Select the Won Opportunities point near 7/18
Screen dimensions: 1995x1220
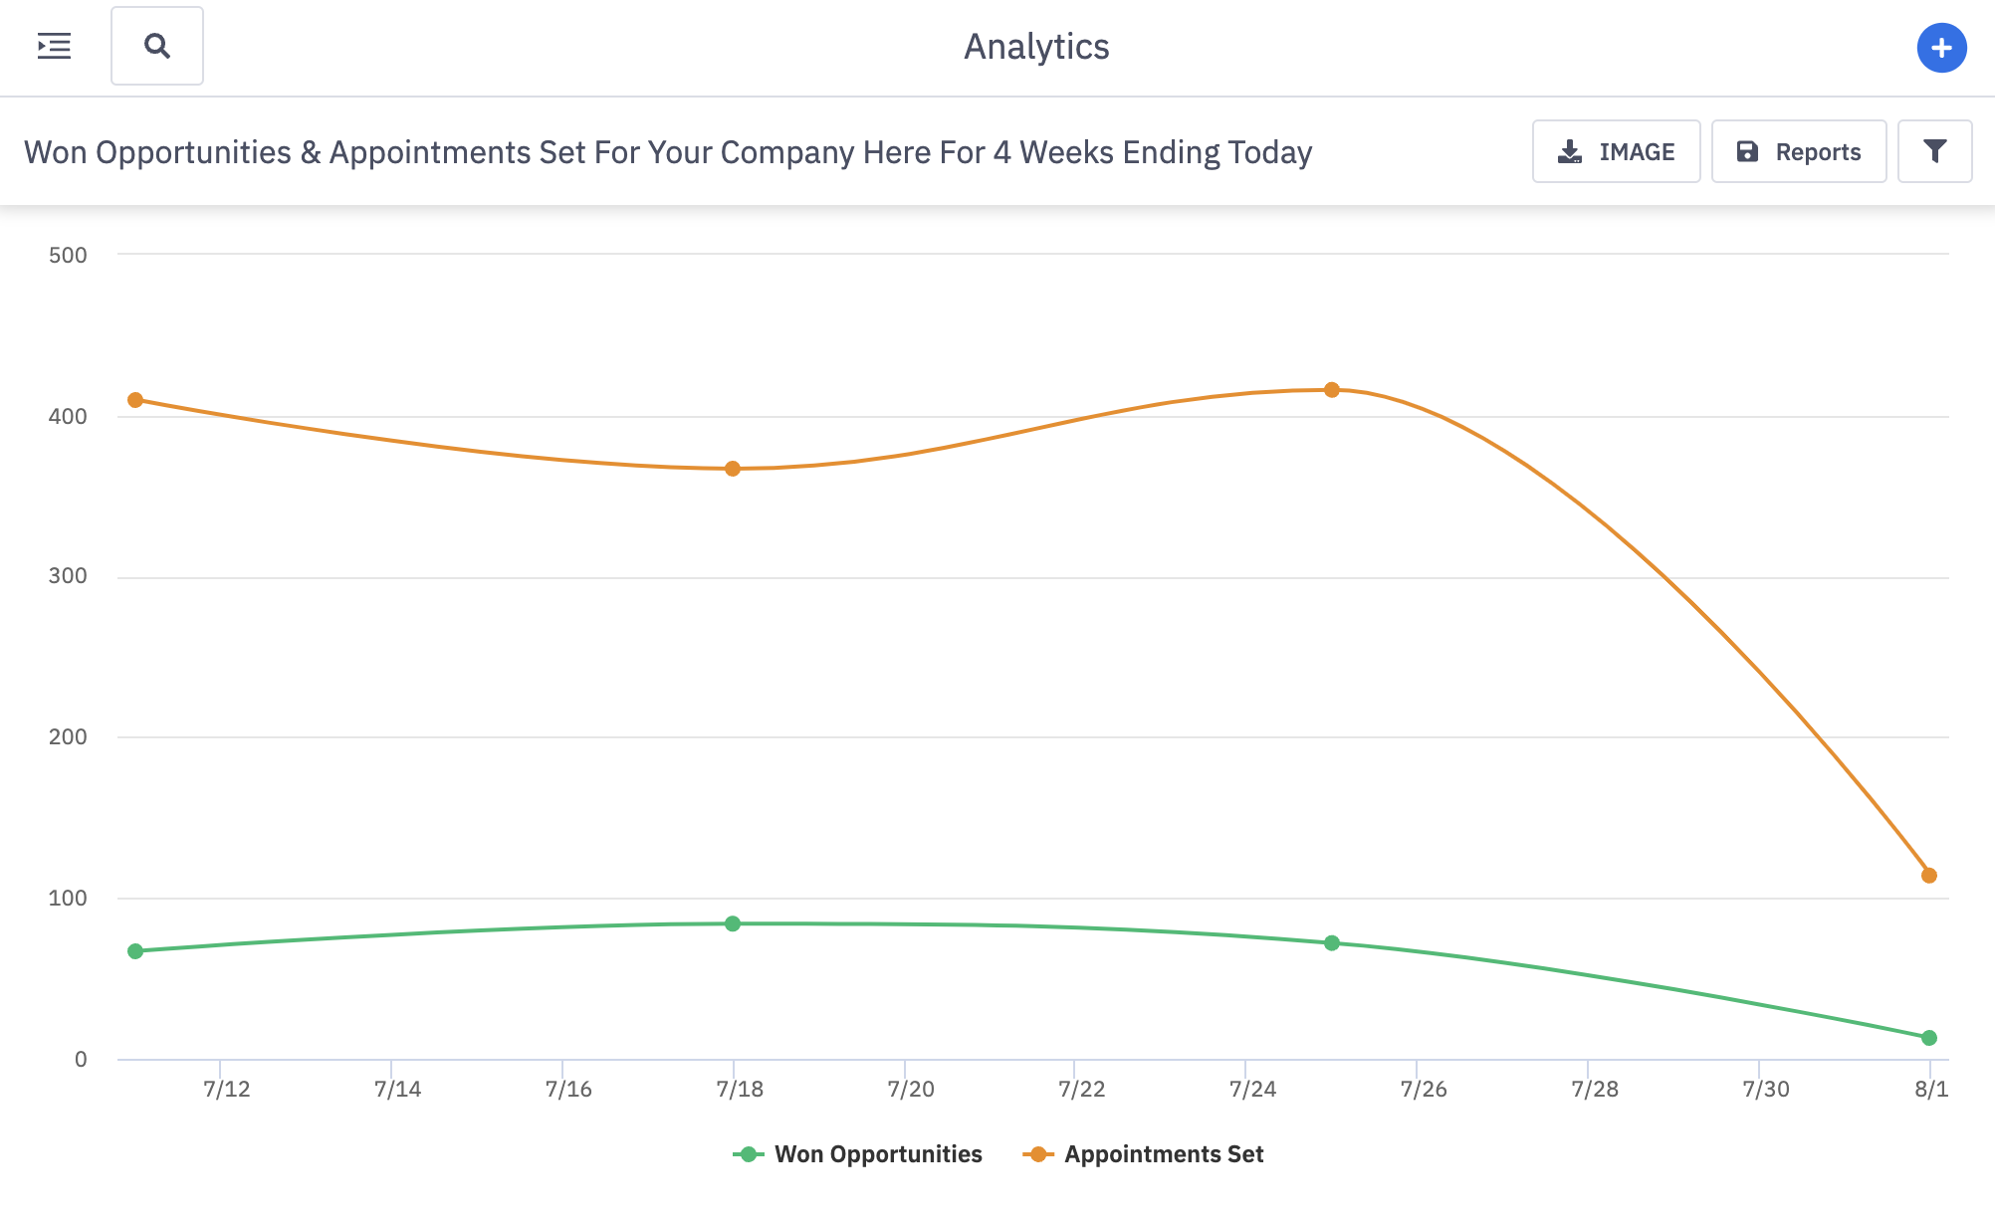(x=733, y=923)
